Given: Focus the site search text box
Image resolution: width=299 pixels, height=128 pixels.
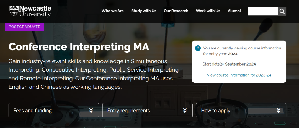Looking at the screenshot, I should click(x=263, y=11).
